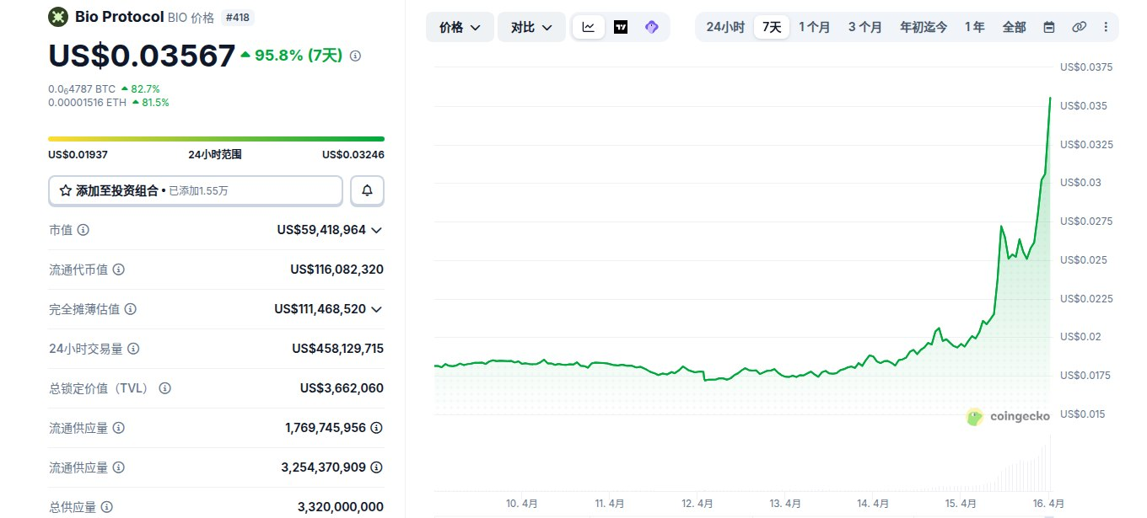
Task: Open info icon beside 95.8% (7天) change
Action: pyautogui.click(x=355, y=56)
